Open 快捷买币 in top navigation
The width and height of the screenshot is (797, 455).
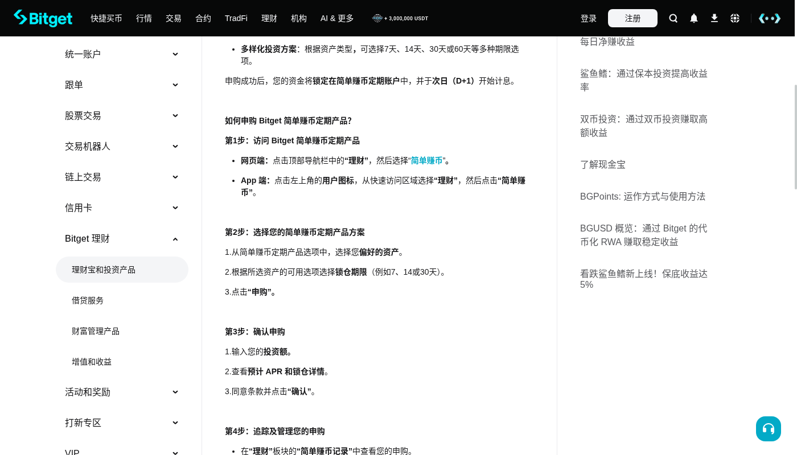(x=106, y=18)
